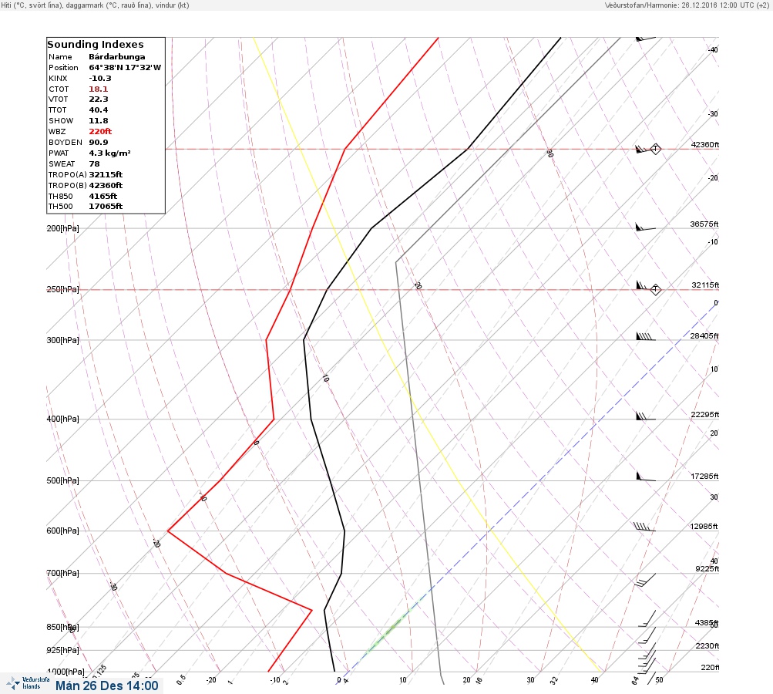Select the wind barb at 22295ft level
The height and width of the screenshot is (694, 773).
tap(646, 416)
